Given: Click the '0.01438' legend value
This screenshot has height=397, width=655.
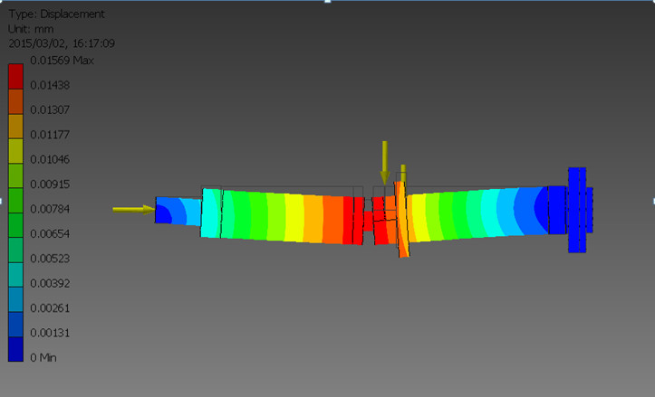Looking at the screenshot, I should tap(50, 86).
